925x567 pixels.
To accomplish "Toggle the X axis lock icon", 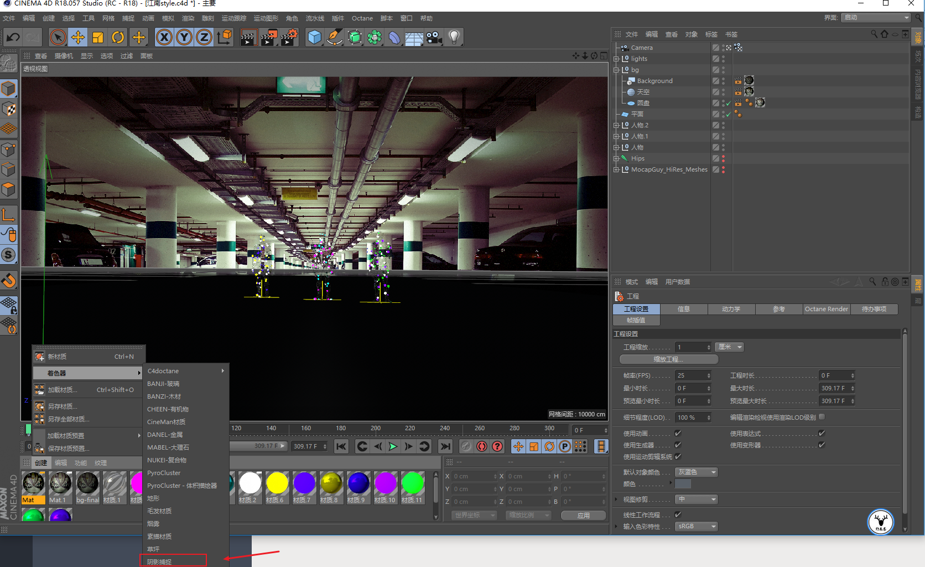I will coord(164,38).
